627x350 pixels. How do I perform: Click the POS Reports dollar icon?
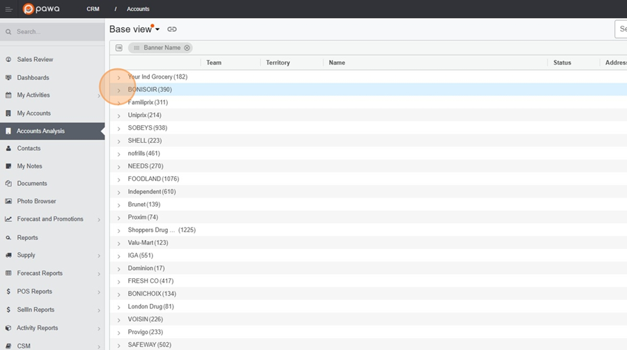tap(8, 292)
